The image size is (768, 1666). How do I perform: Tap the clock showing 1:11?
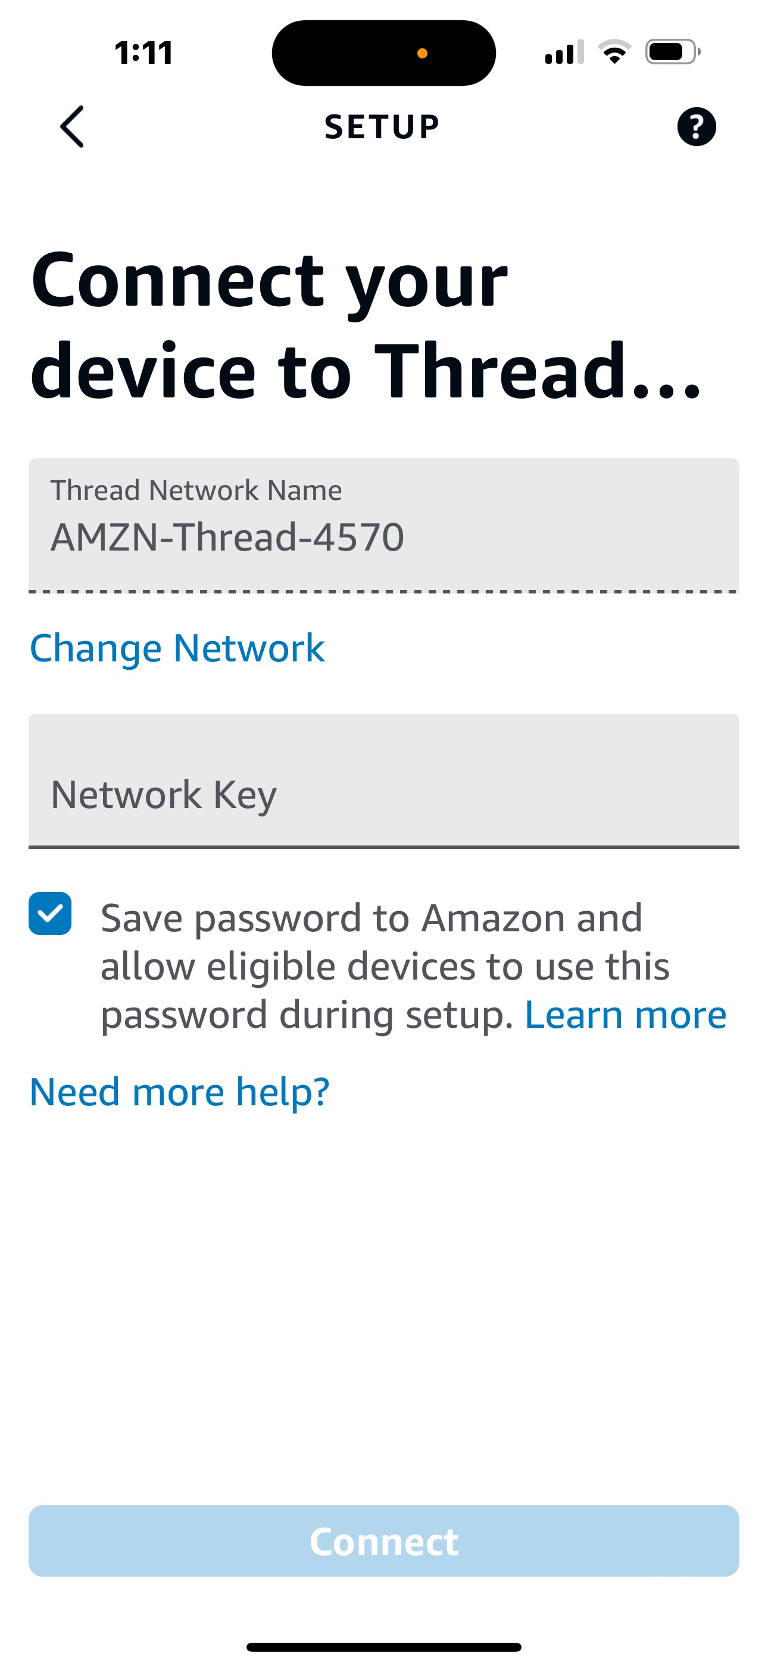(x=143, y=52)
